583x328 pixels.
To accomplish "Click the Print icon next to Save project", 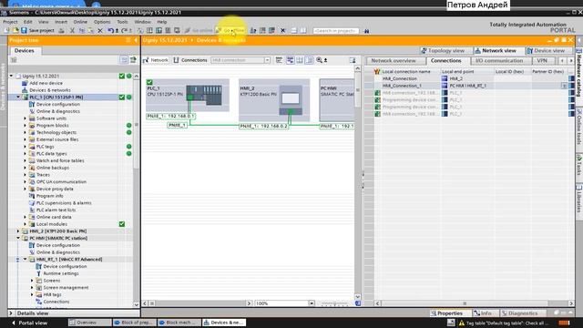I will (x=62, y=30).
